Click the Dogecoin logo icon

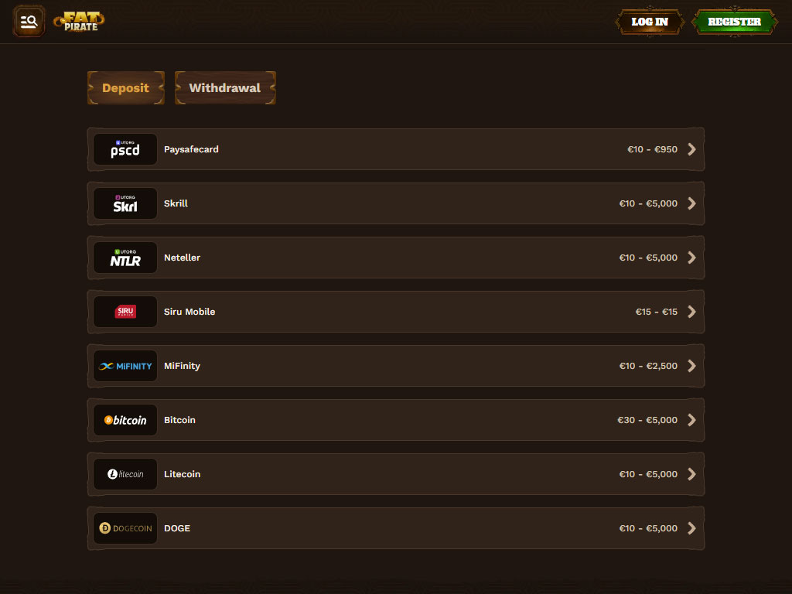pos(125,528)
